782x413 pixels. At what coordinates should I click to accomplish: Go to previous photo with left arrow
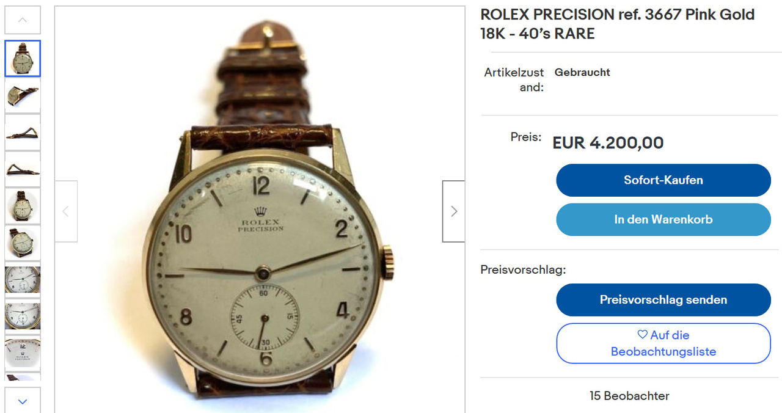coord(66,211)
